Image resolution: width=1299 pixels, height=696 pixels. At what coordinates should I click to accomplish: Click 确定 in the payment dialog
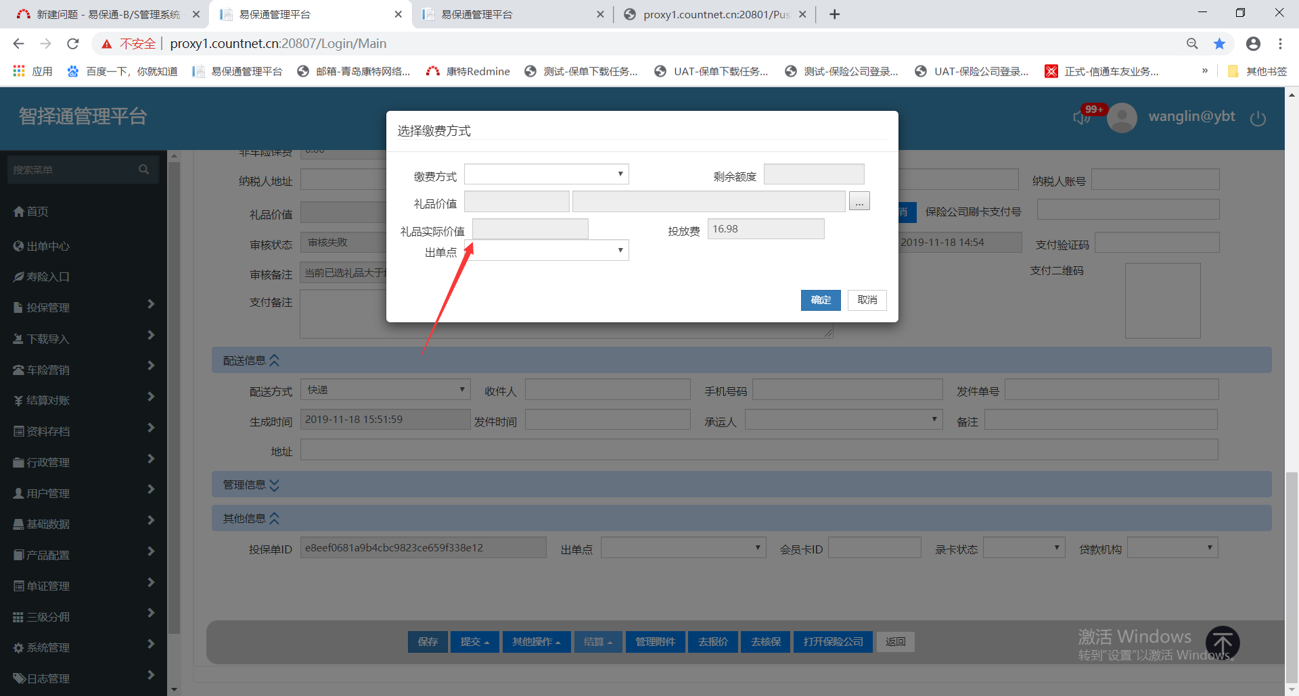[x=821, y=300]
